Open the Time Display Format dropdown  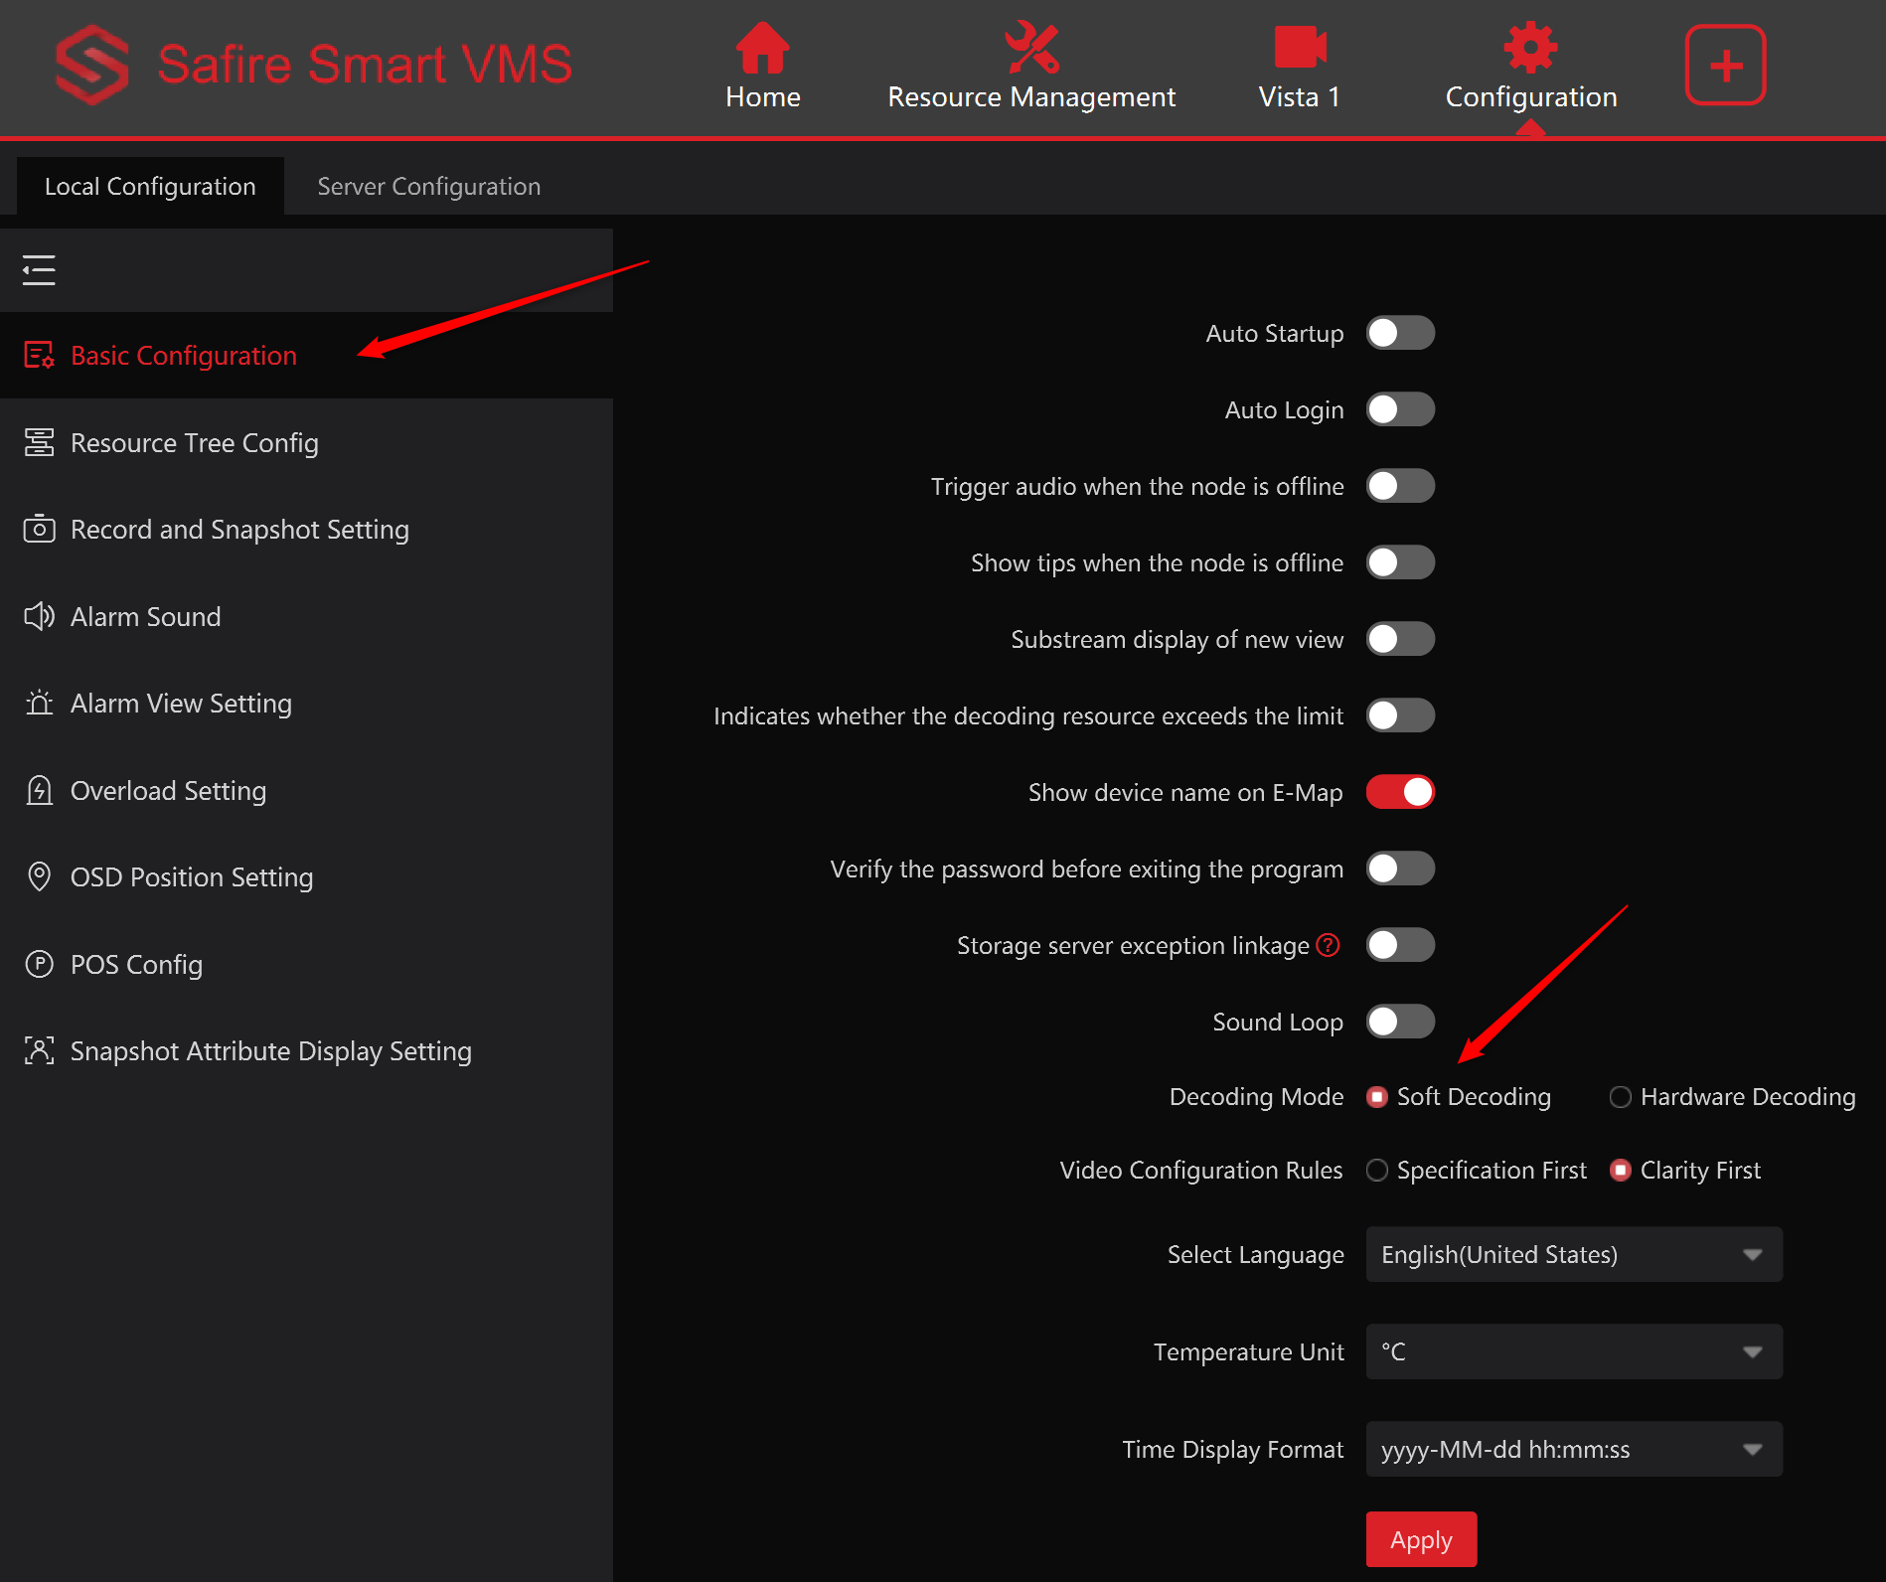pos(1574,1449)
